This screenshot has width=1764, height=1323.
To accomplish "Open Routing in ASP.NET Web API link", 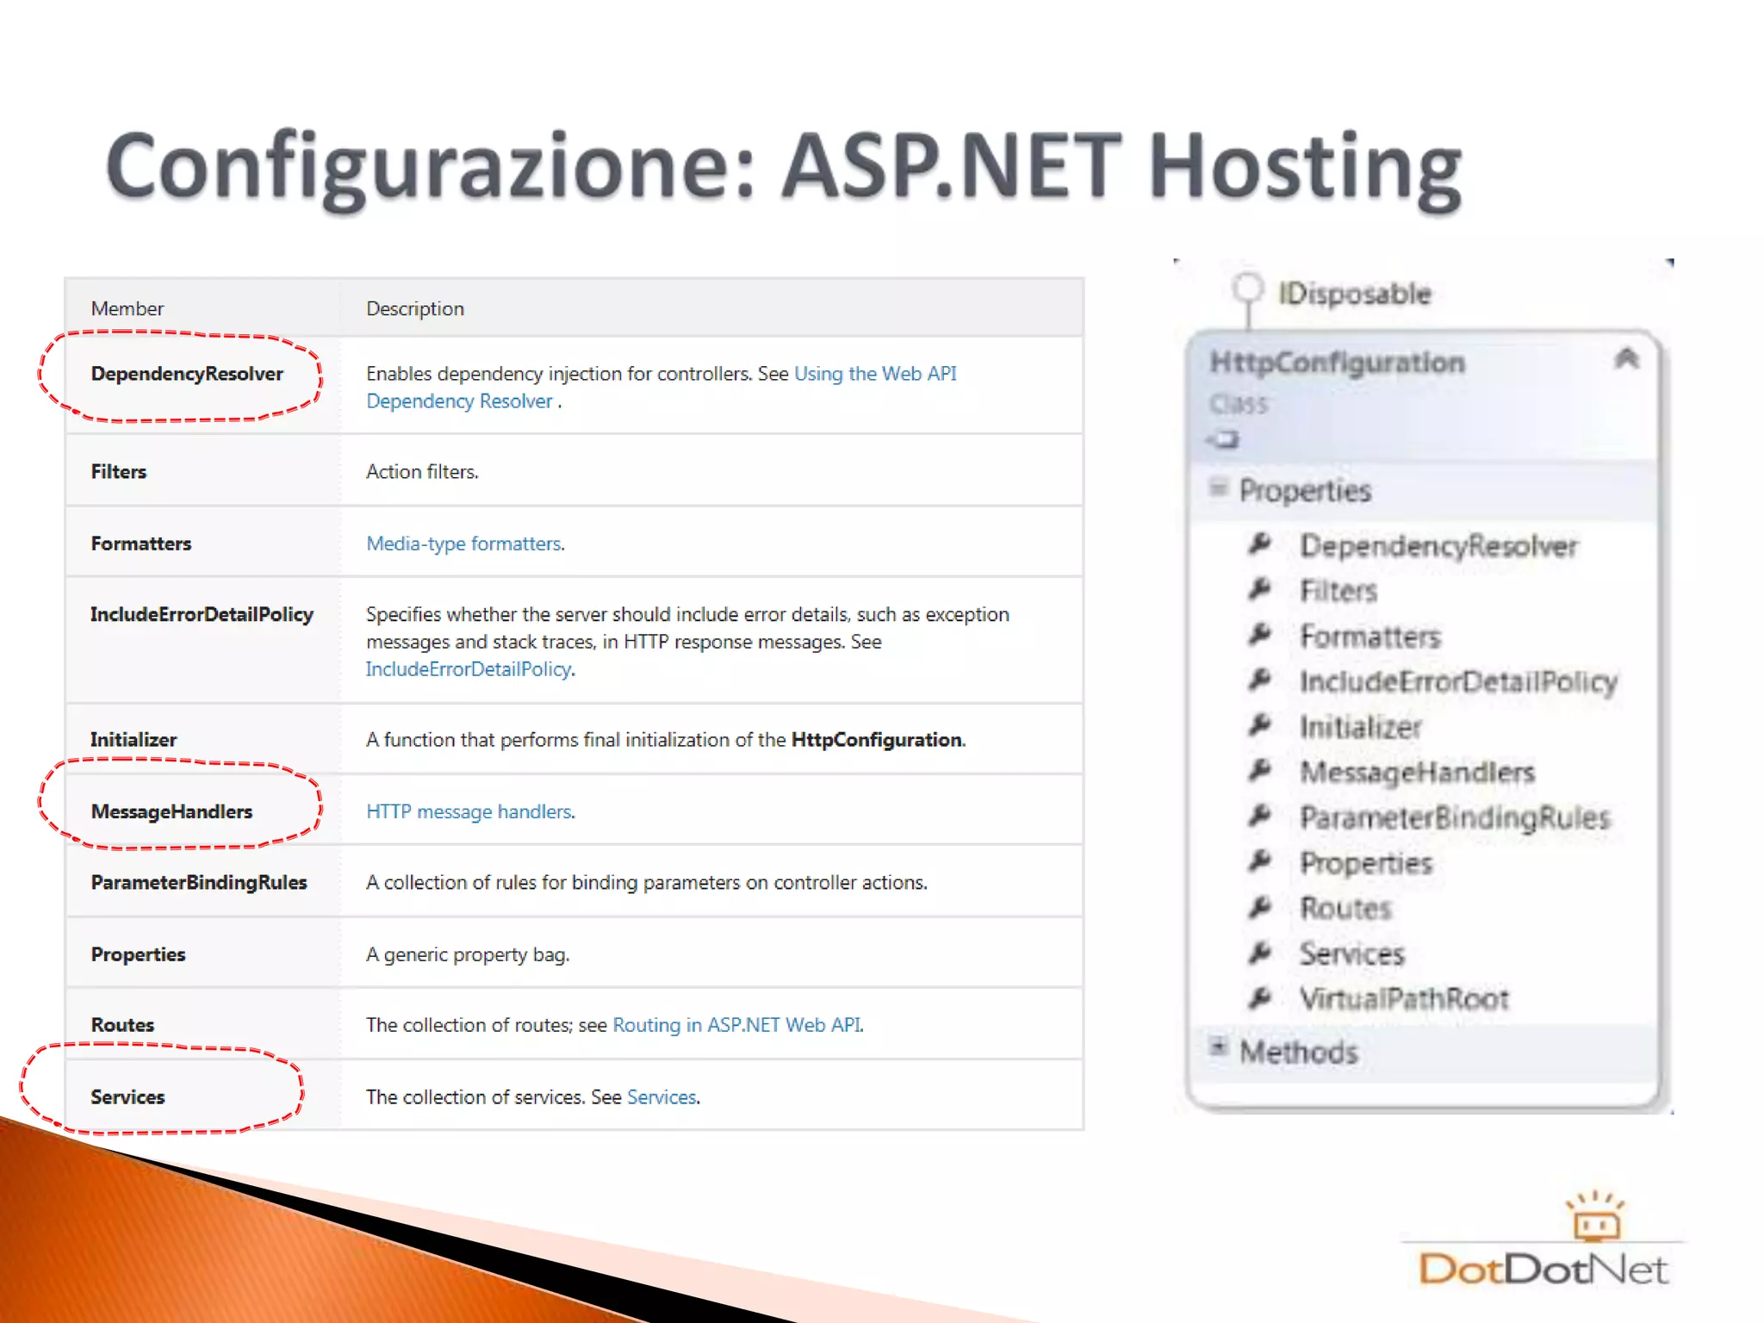I will [737, 1025].
